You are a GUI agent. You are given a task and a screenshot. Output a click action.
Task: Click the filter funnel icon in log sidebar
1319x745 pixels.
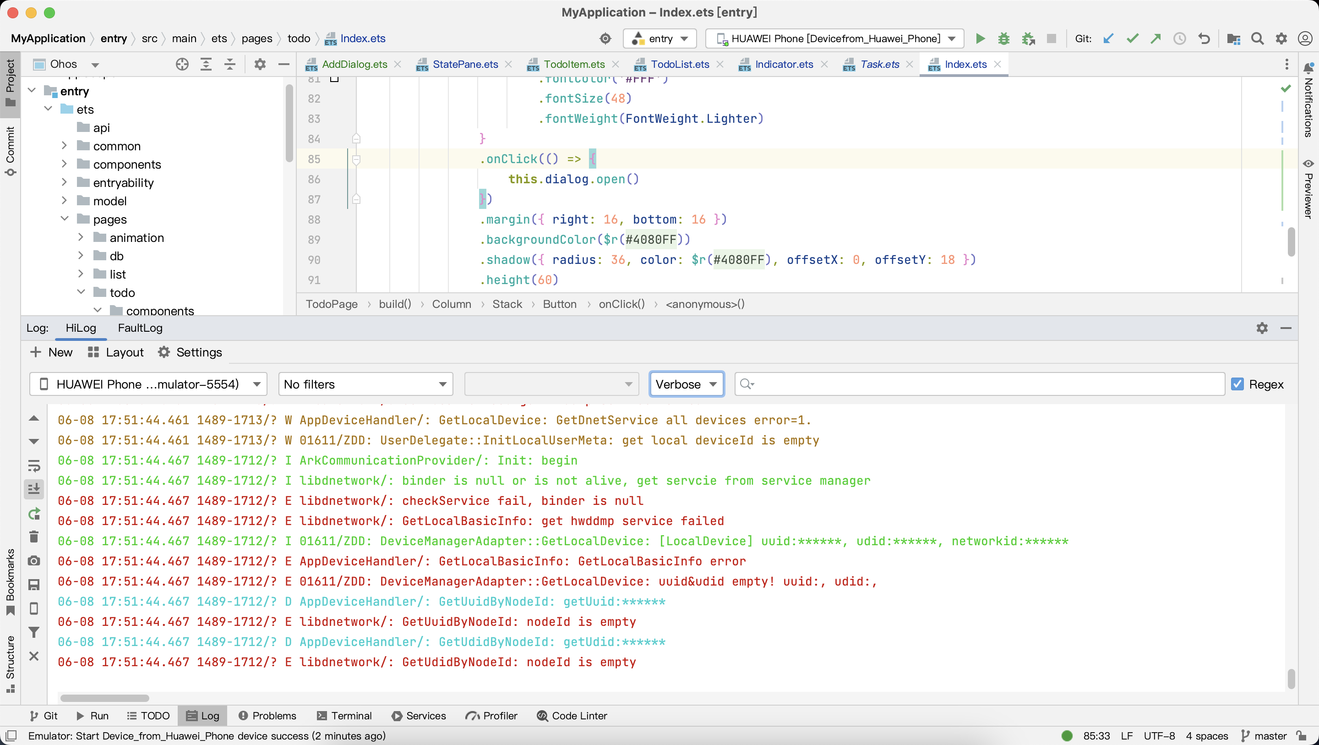tap(34, 632)
